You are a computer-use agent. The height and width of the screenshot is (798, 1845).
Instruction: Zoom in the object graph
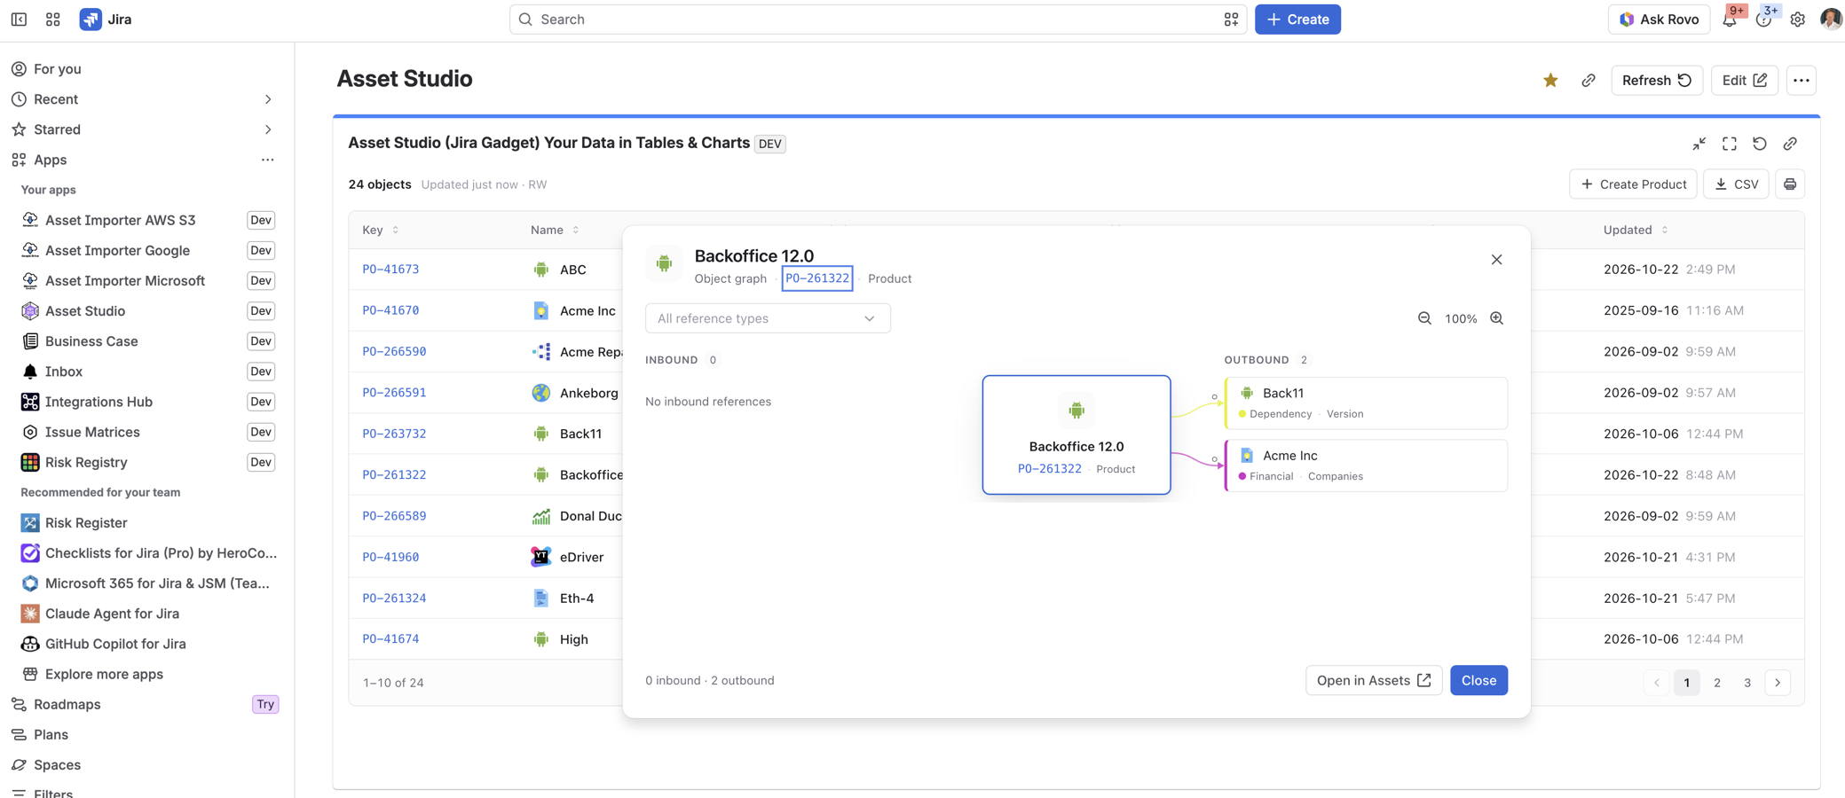tap(1496, 318)
